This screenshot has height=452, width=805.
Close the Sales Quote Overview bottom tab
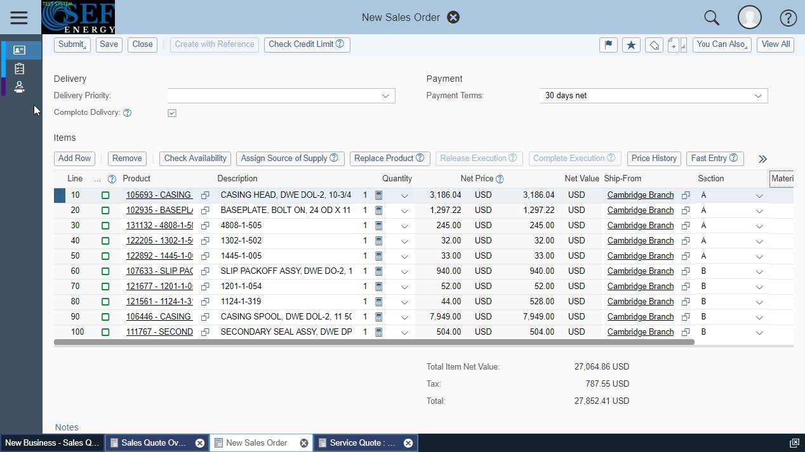tap(199, 443)
